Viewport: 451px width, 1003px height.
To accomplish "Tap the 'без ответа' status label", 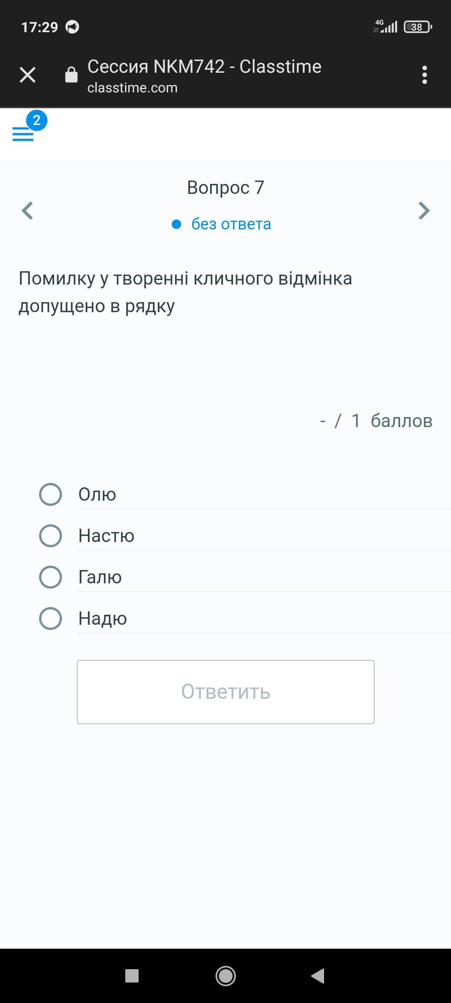I will tap(231, 224).
